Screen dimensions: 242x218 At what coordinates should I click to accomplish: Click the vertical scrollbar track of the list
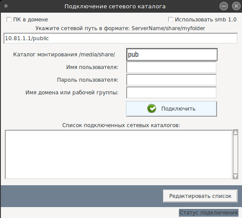(x=235, y=155)
